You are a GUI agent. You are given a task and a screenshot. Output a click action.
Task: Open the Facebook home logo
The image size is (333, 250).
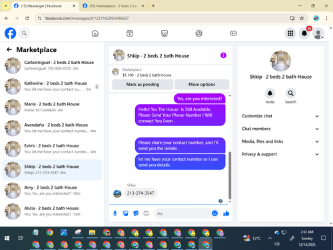pos(11,33)
